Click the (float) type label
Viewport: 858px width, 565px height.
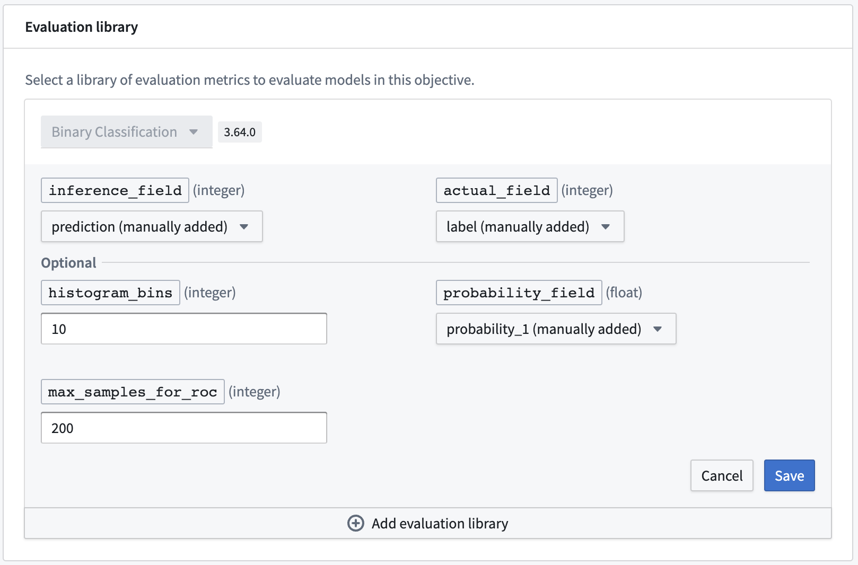point(624,293)
